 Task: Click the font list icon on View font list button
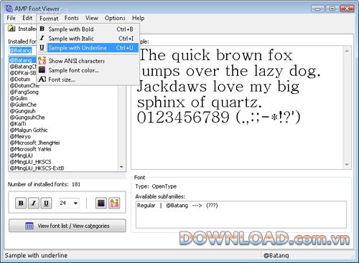coord(29,226)
